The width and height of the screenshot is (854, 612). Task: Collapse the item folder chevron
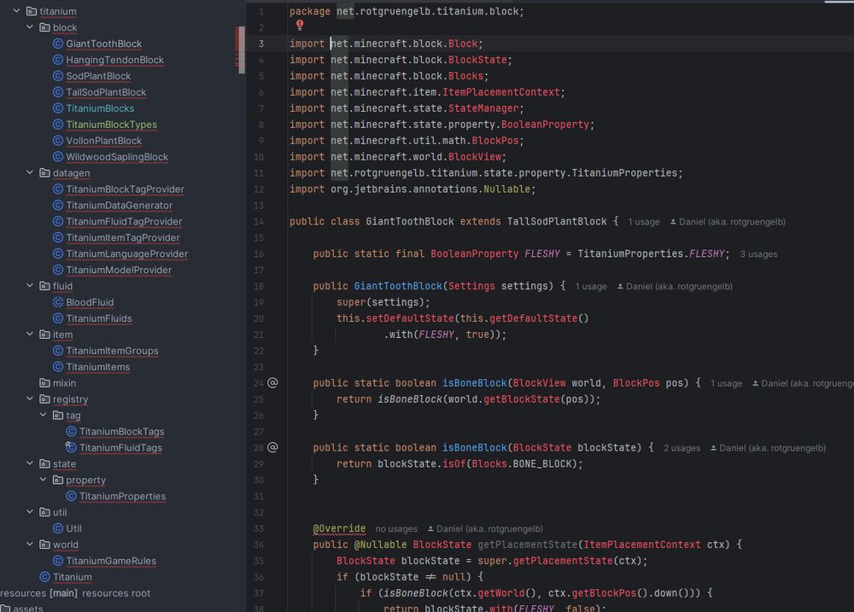click(x=30, y=335)
